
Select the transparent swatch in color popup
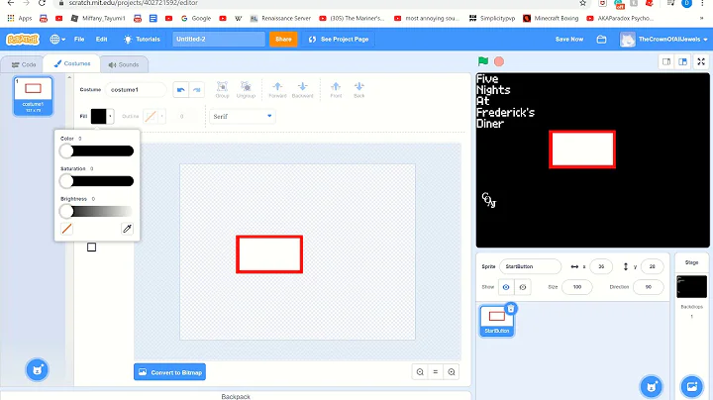coord(66,229)
